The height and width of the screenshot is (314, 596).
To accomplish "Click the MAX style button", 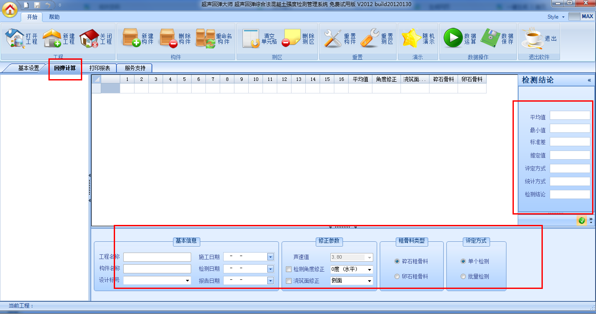I will point(581,16).
